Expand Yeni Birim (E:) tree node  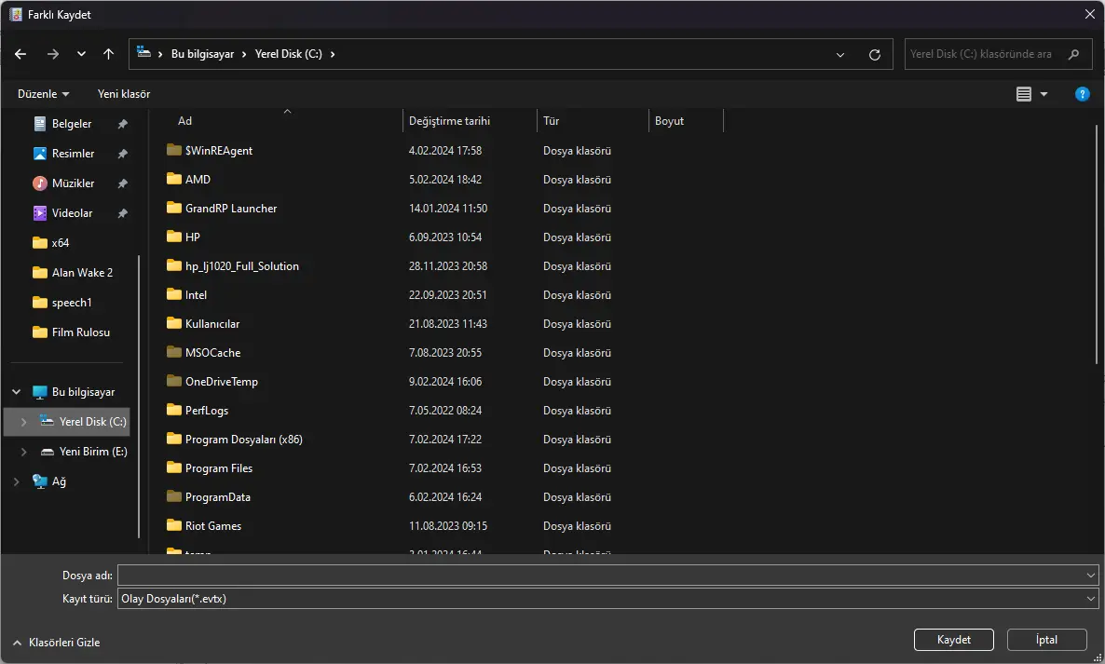click(23, 452)
